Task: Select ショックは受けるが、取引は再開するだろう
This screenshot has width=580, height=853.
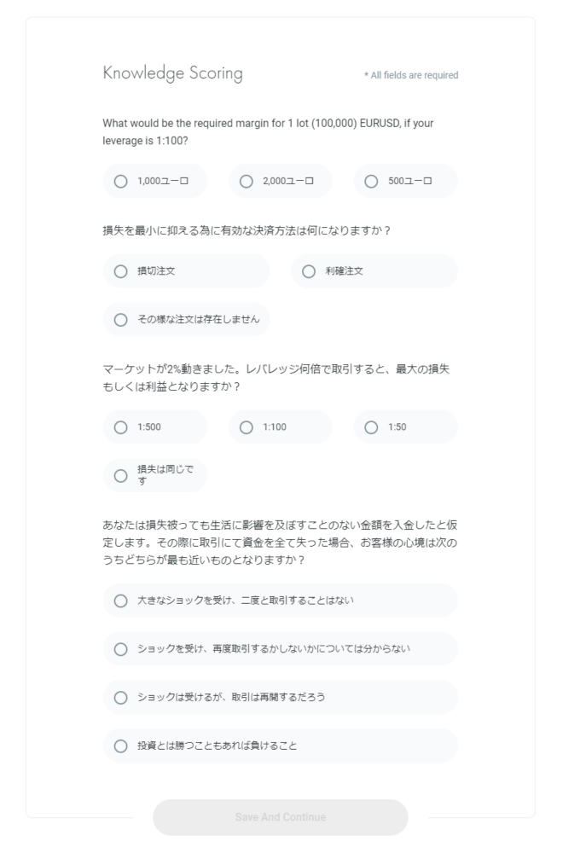Action: pyautogui.click(x=281, y=698)
